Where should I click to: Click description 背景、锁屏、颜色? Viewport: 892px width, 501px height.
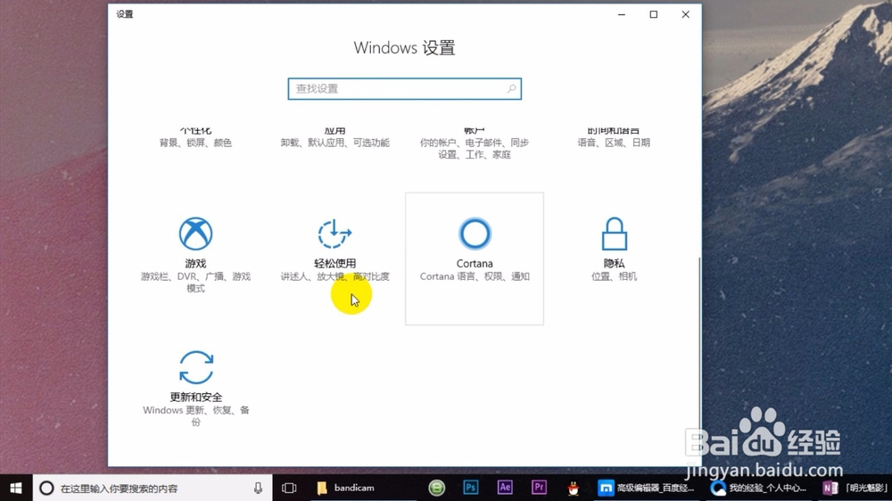tap(195, 143)
